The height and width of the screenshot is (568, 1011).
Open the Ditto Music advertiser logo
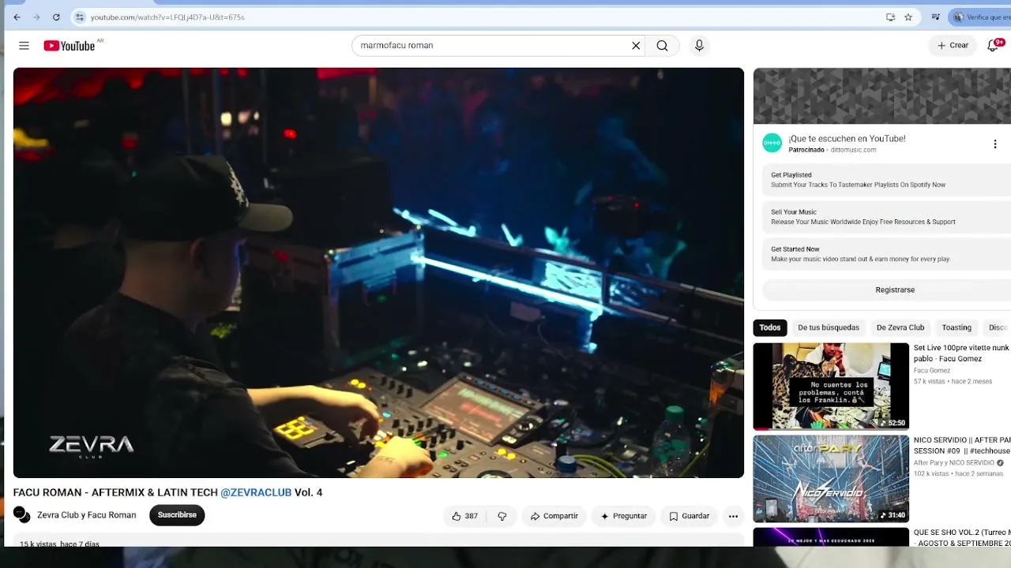(772, 143)
